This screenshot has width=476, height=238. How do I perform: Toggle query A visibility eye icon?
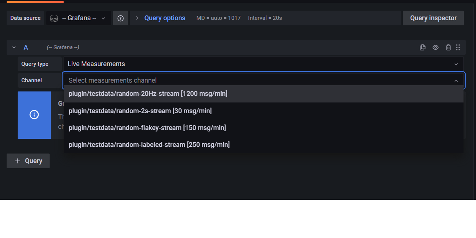436,47
